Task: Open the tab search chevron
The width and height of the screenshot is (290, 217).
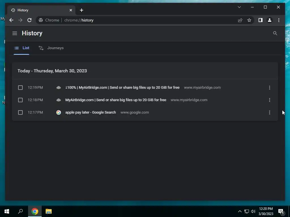Action: pos(239,7)
